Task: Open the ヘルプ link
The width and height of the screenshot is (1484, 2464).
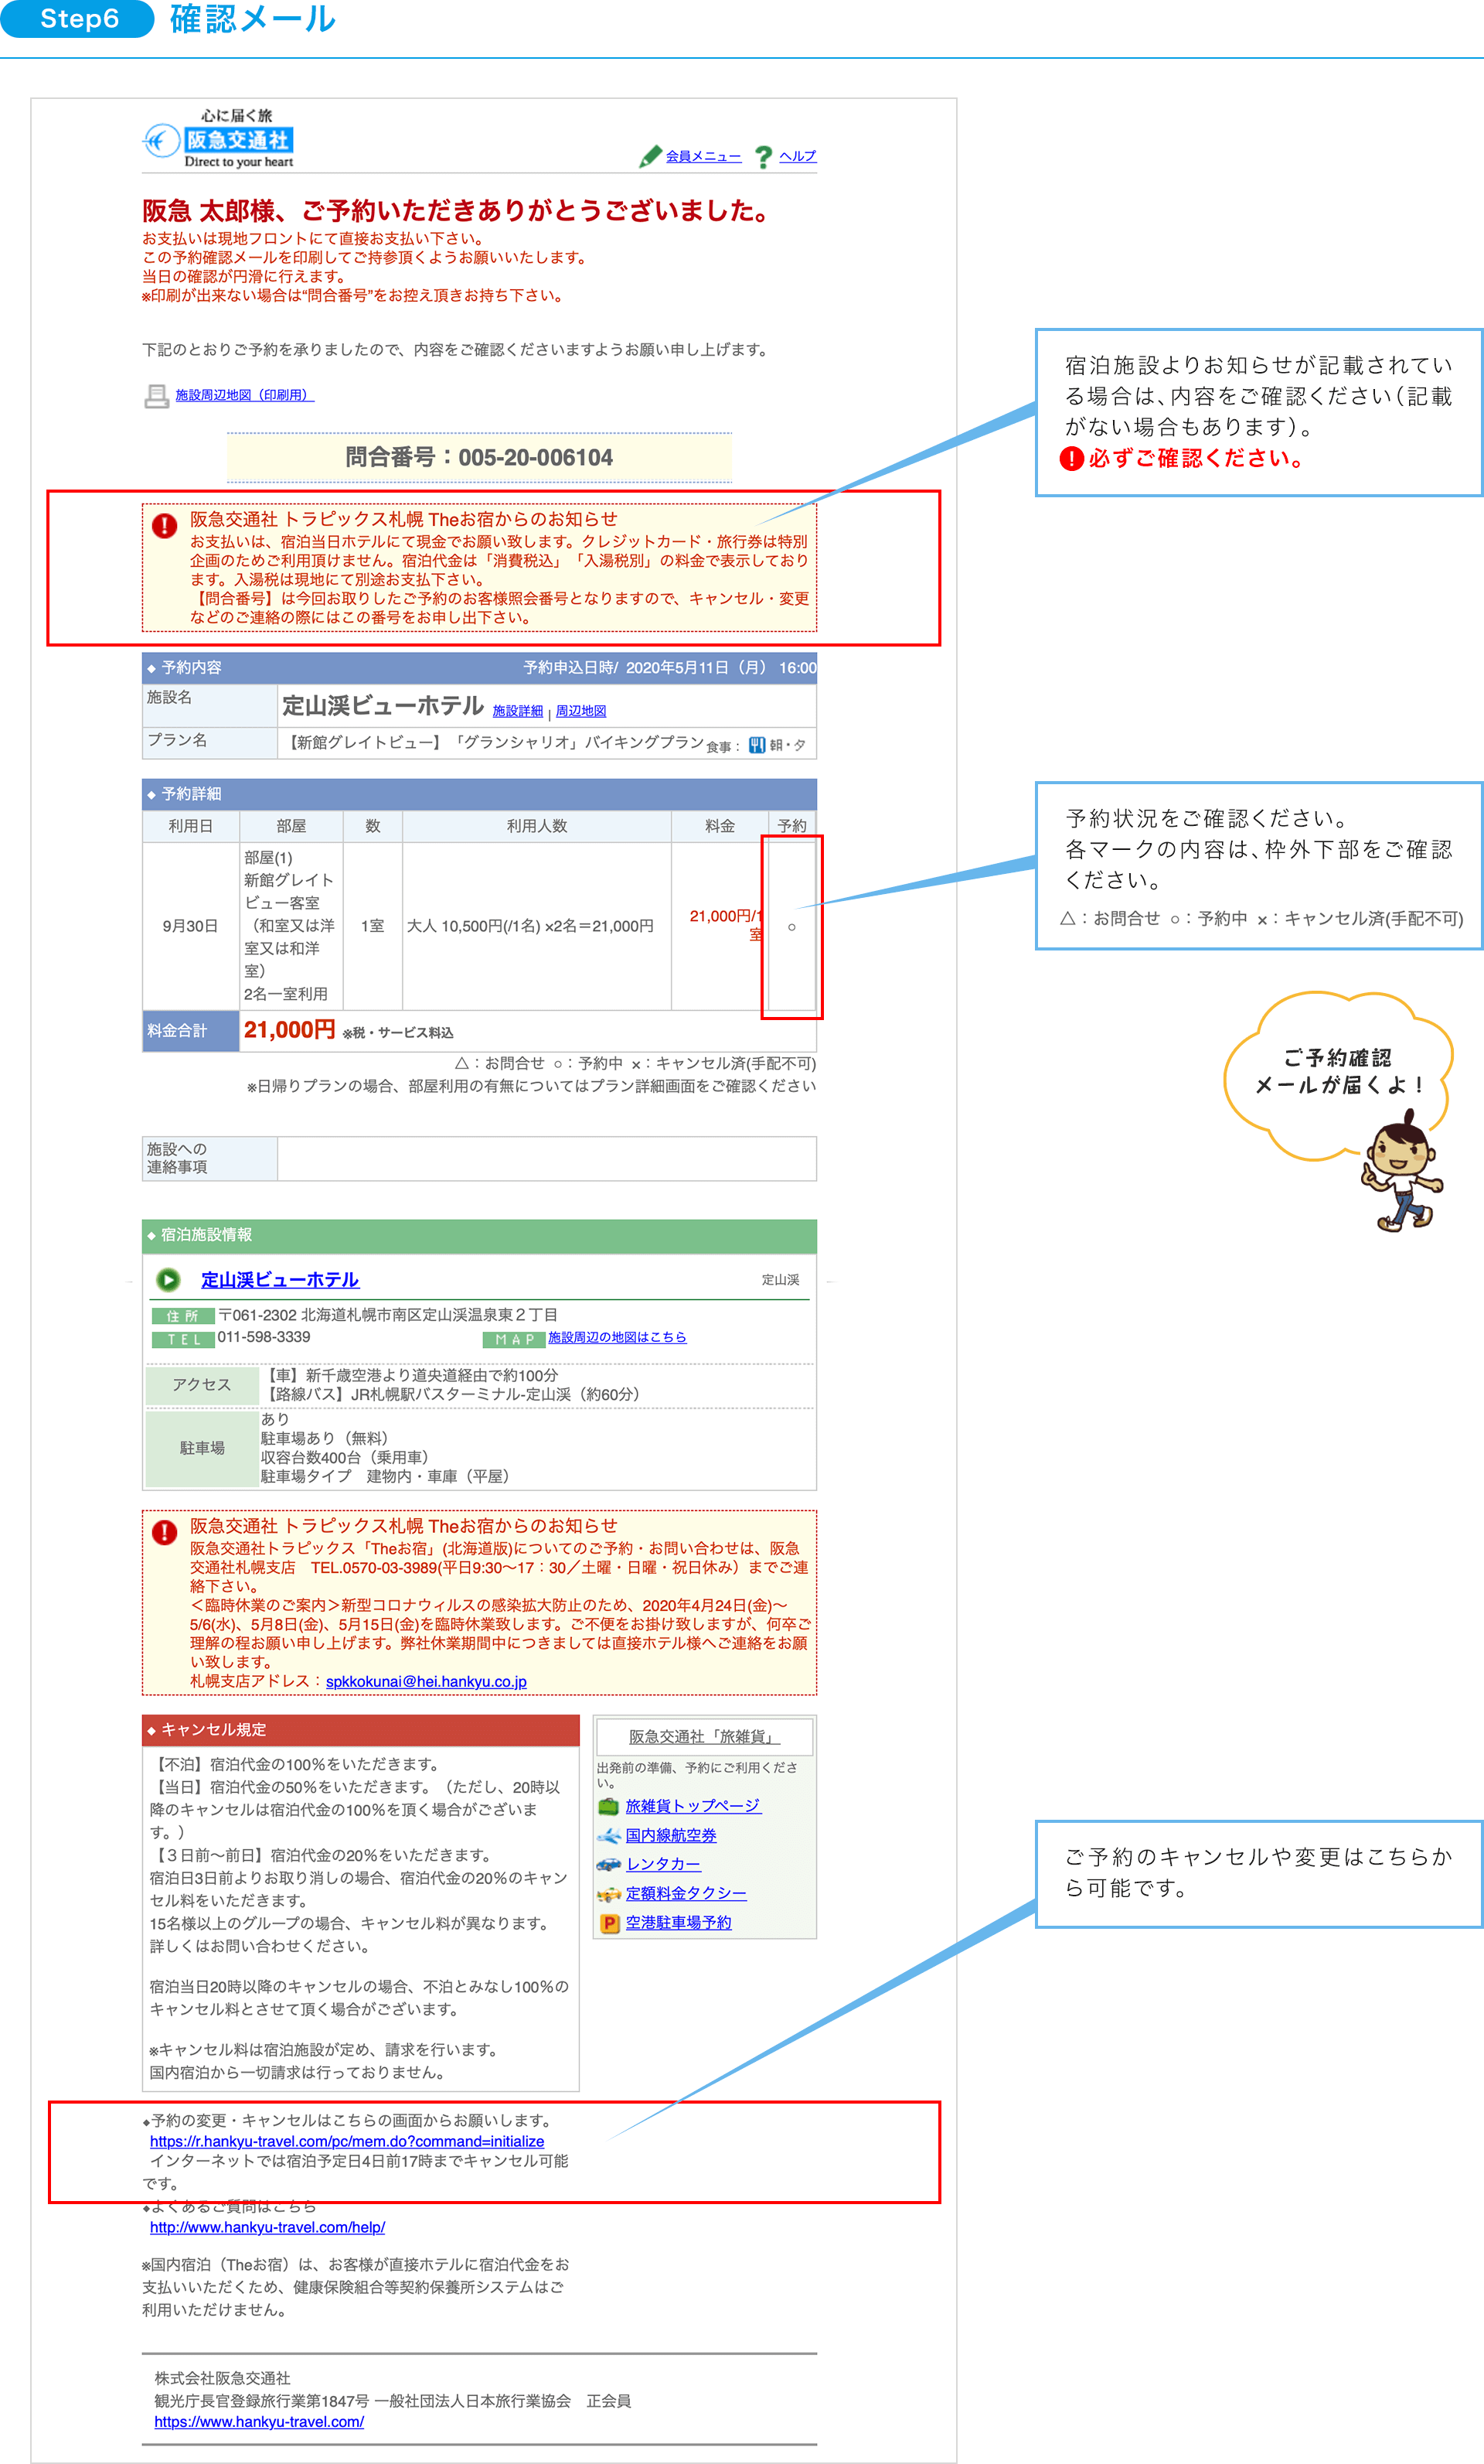Action: pos(798,156)
